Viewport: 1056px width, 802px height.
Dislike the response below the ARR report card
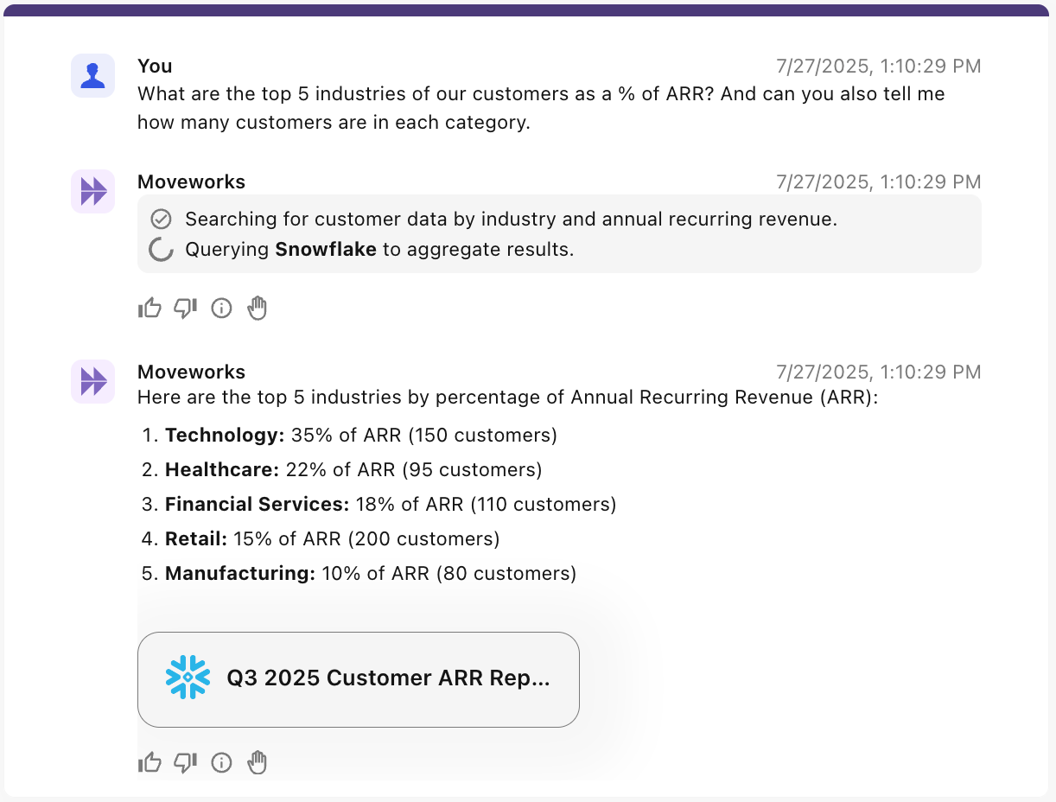click(x=186, y=762)
